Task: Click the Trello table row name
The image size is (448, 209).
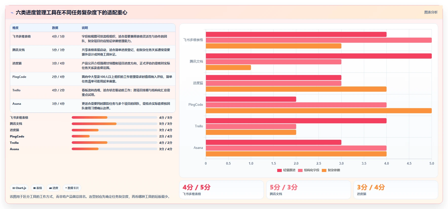Action: [16, 90]
